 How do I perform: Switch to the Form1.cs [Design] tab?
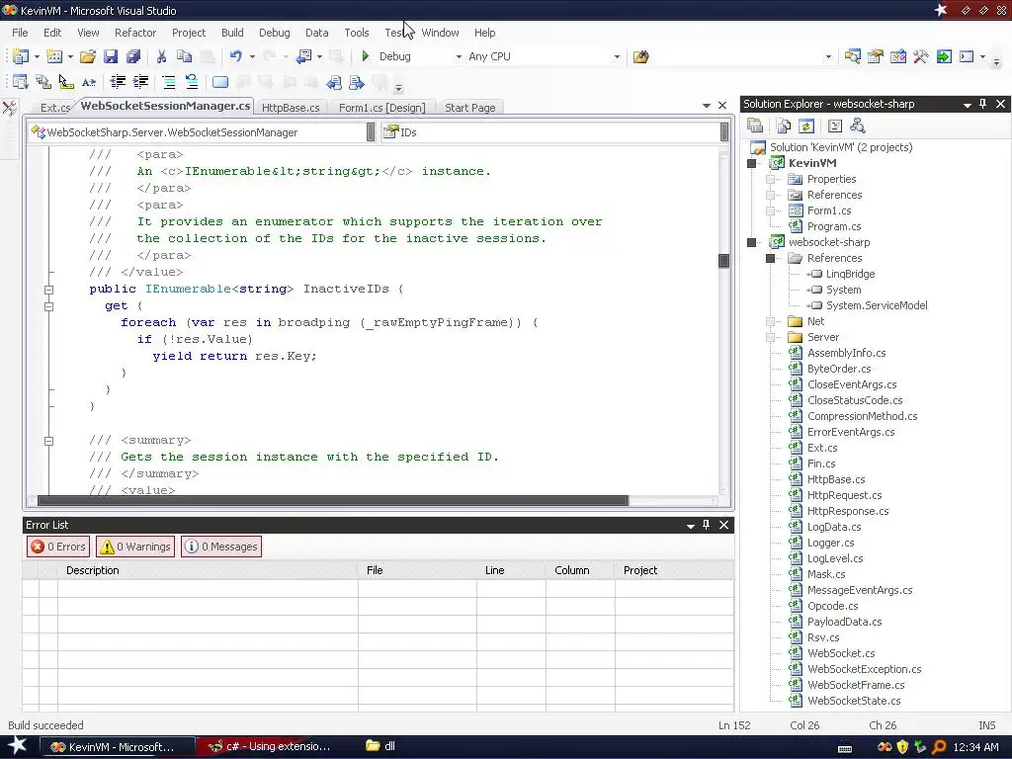[382, 108]
